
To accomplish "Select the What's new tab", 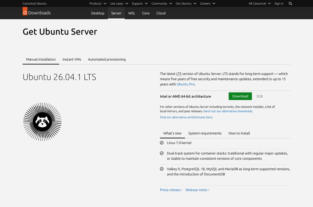I will 172,133.
